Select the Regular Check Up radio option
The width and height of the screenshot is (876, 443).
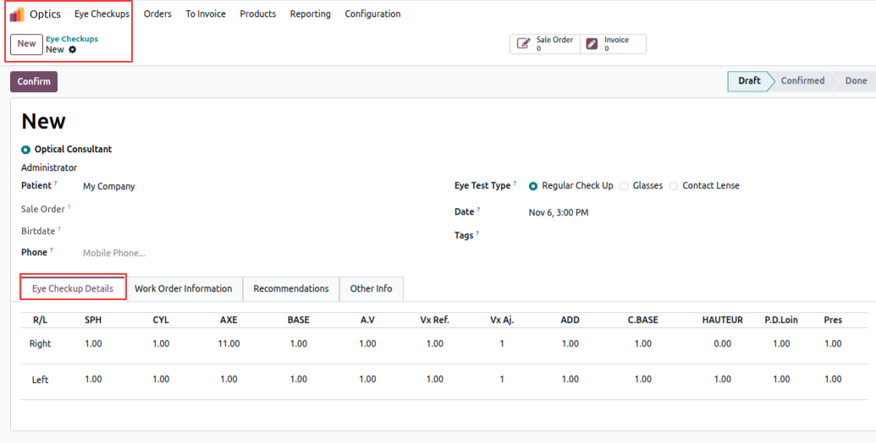pos(533,186)
